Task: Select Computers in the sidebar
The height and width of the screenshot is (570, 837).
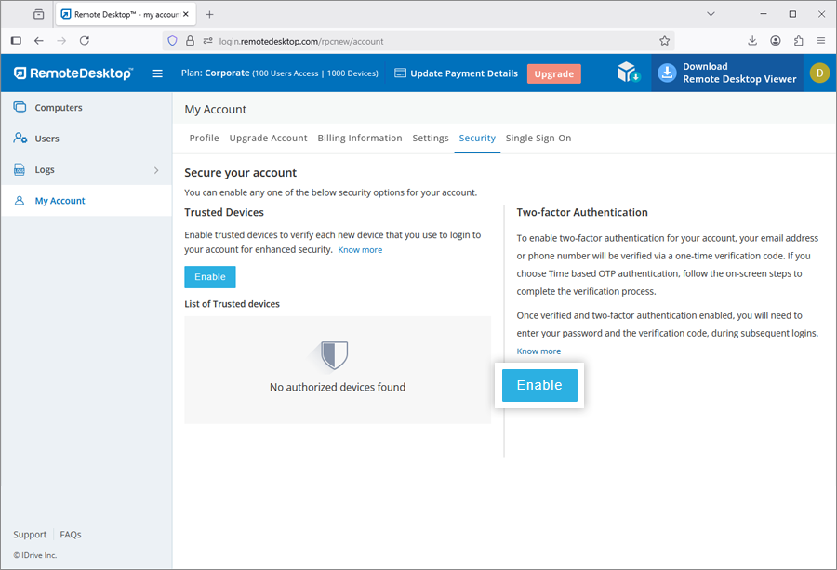Action: [59, 108]
